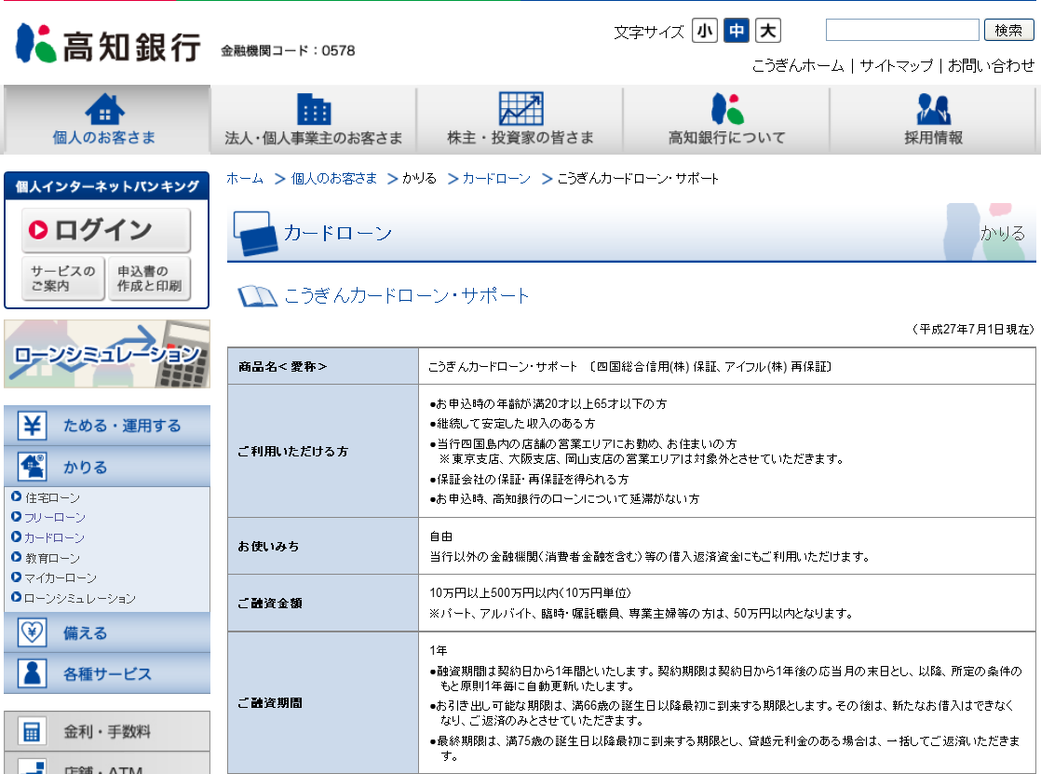The image size is (1041, 774).
Task: Open 各種サービス sidebar menu
Action: click(x=107, y=673)
